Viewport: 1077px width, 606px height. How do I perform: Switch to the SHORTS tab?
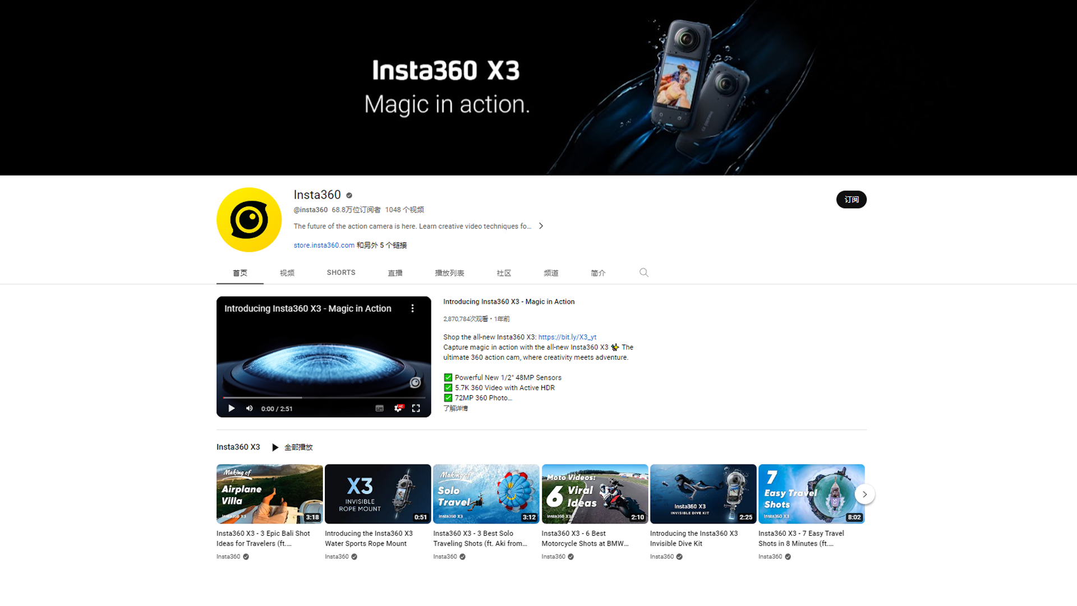[340, 273]
